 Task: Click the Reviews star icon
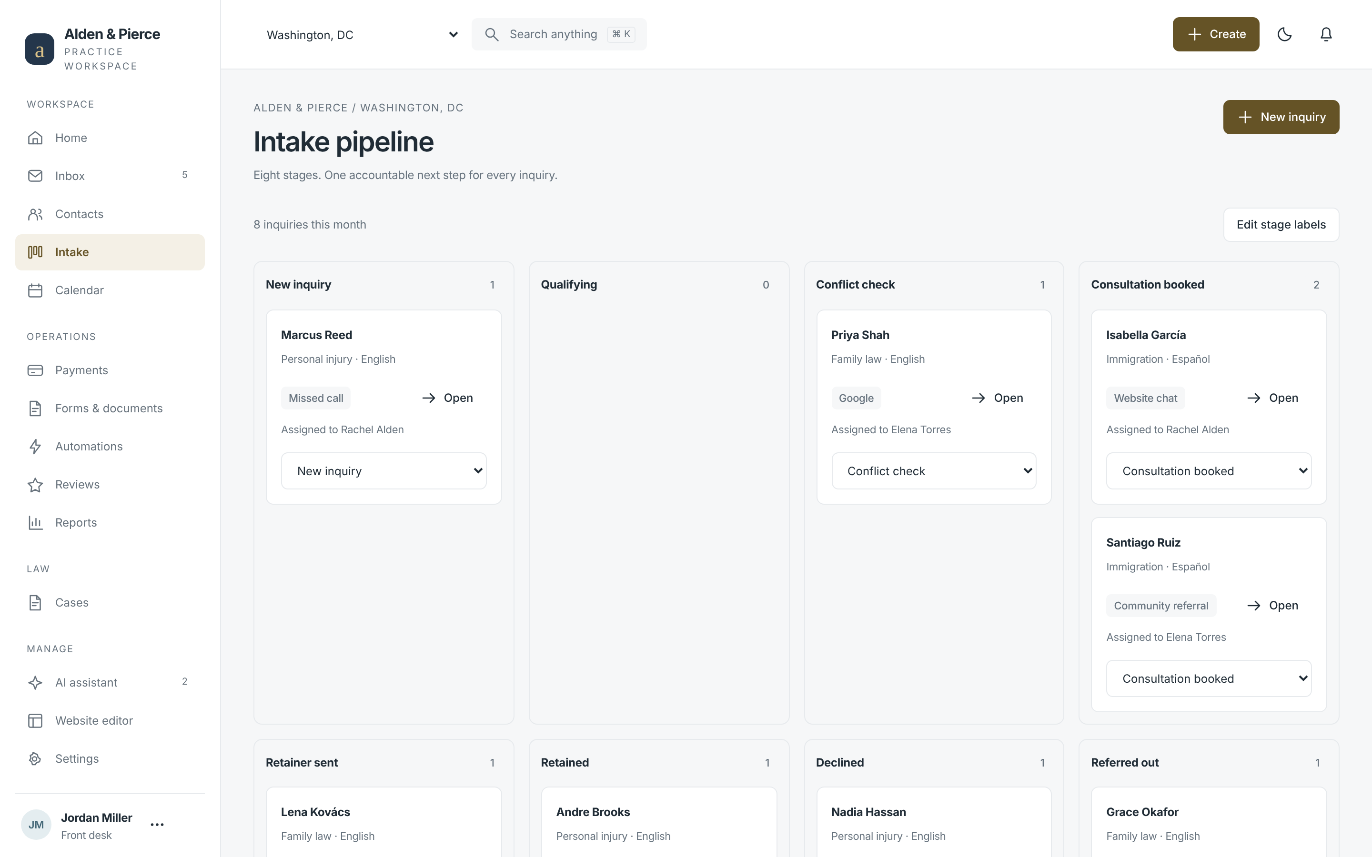(35, 485)
